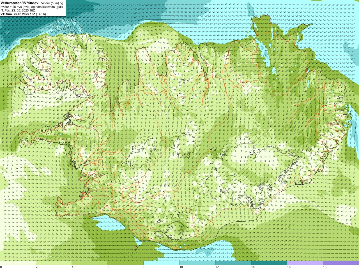Pick the medium green 4–6 legend swatch
The width and height of the screenshot is (359, 269).
90,263
